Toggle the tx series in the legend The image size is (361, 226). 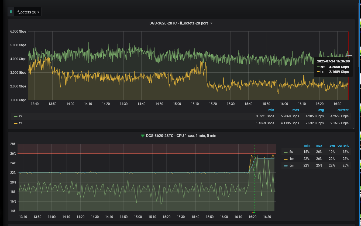[21, 123]
